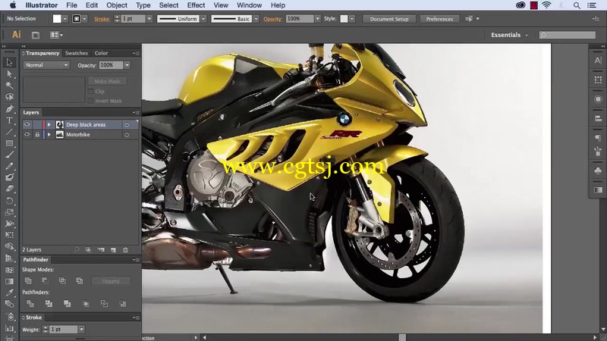
Task: Click the Unite shape mode icon in Pathfinder
Action: coord(28,280)
